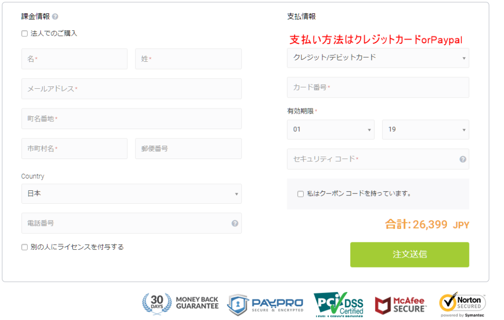
Task: Select the 市町村名 city field
Action: [x=74, y=148]
